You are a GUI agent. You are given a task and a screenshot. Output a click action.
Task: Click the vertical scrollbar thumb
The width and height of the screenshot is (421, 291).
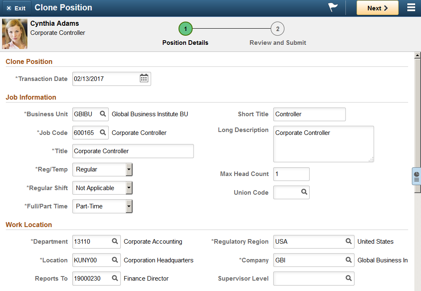(x=417, y=126)
